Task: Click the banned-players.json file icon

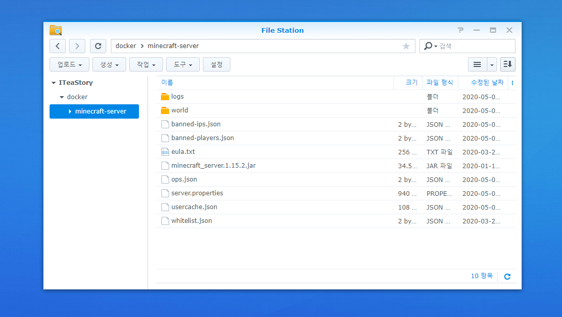Action: point(165,138)
